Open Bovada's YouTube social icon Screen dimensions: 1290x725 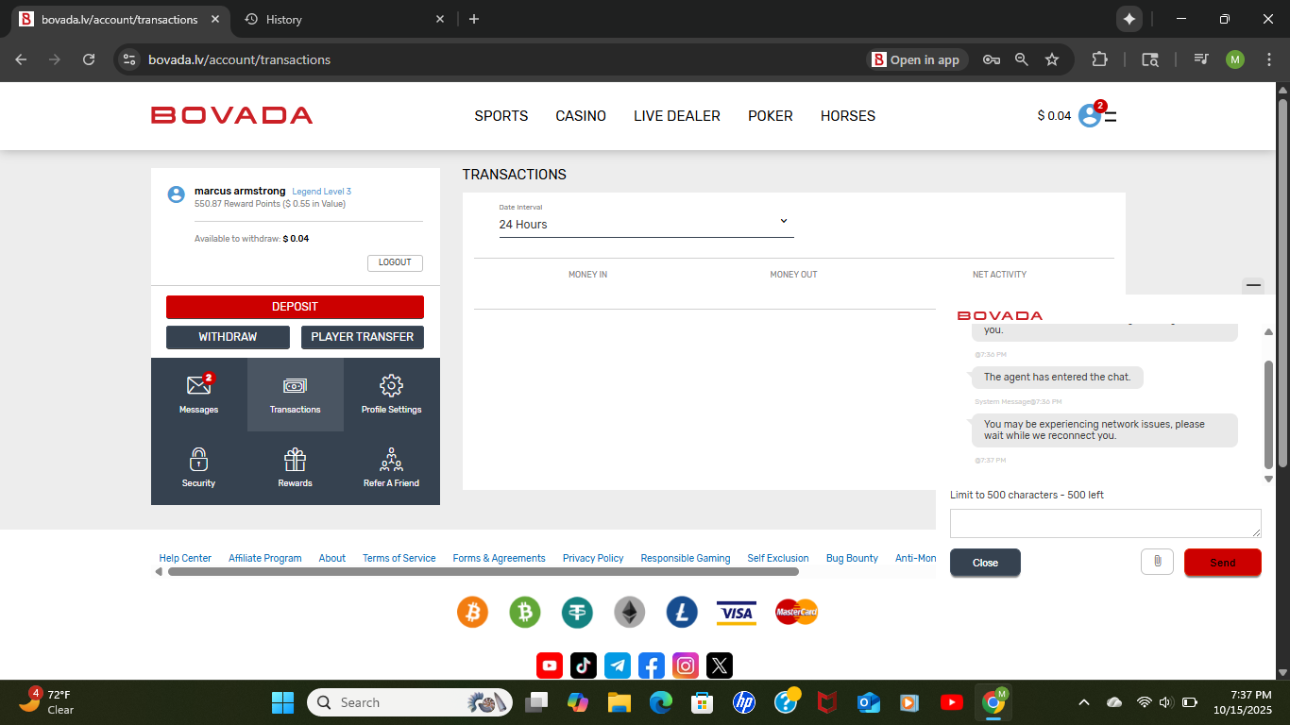[x=550, y=666]
